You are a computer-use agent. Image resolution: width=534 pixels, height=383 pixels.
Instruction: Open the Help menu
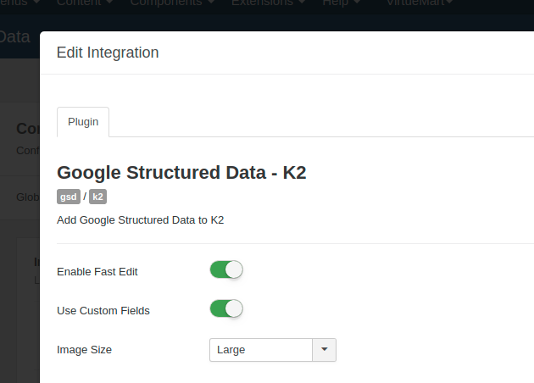tap(342, 3)
